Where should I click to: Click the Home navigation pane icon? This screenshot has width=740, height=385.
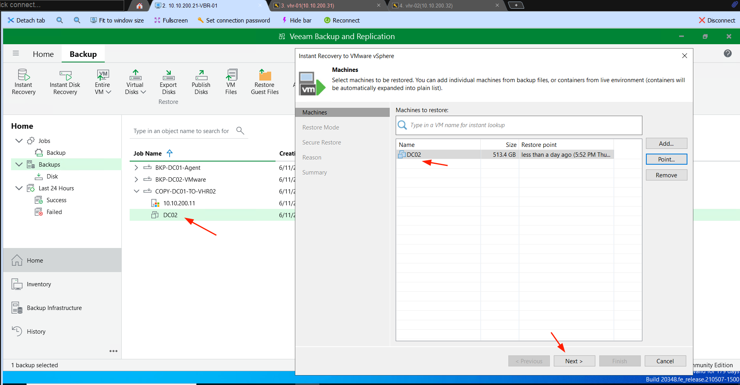tap(17, 260)
